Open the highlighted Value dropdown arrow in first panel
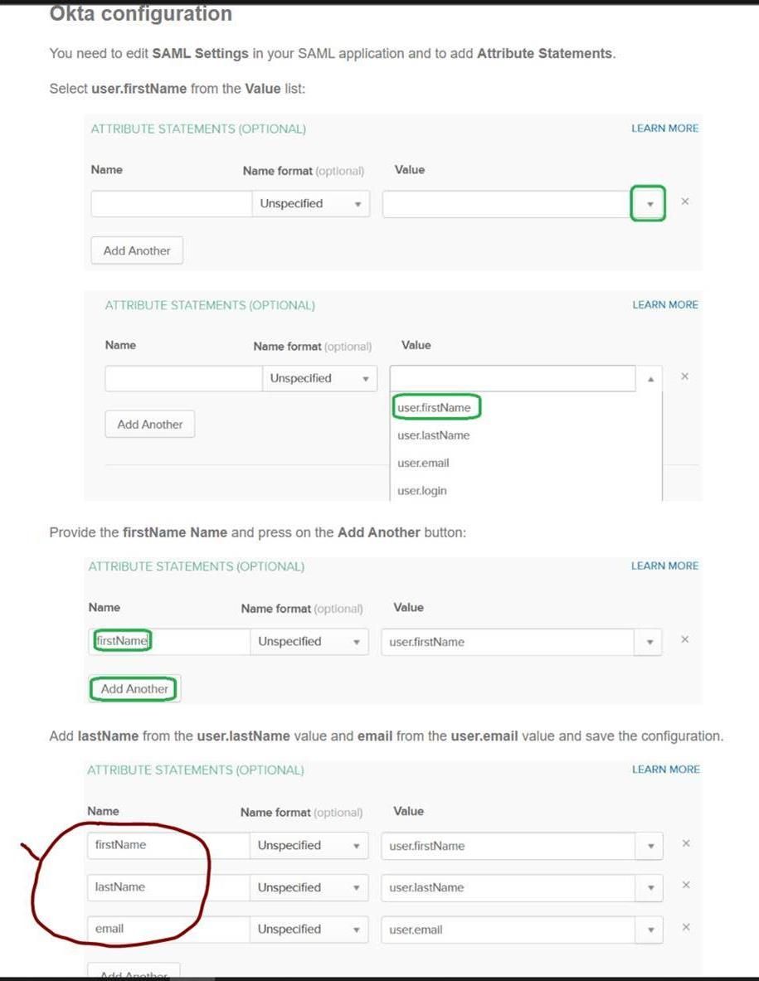The image size is (759, 981). 650,204
